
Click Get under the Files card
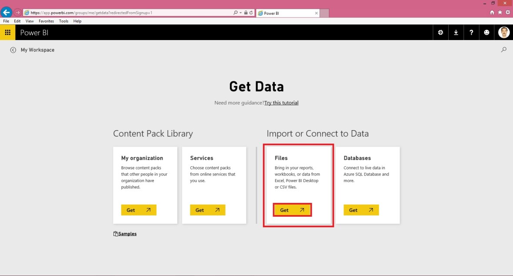tap(292, 210)
